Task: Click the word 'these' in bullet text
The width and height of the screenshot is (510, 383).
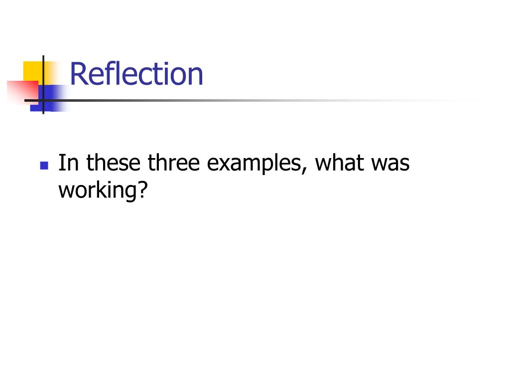Action: pyautogui.click(x=114, y=162)
